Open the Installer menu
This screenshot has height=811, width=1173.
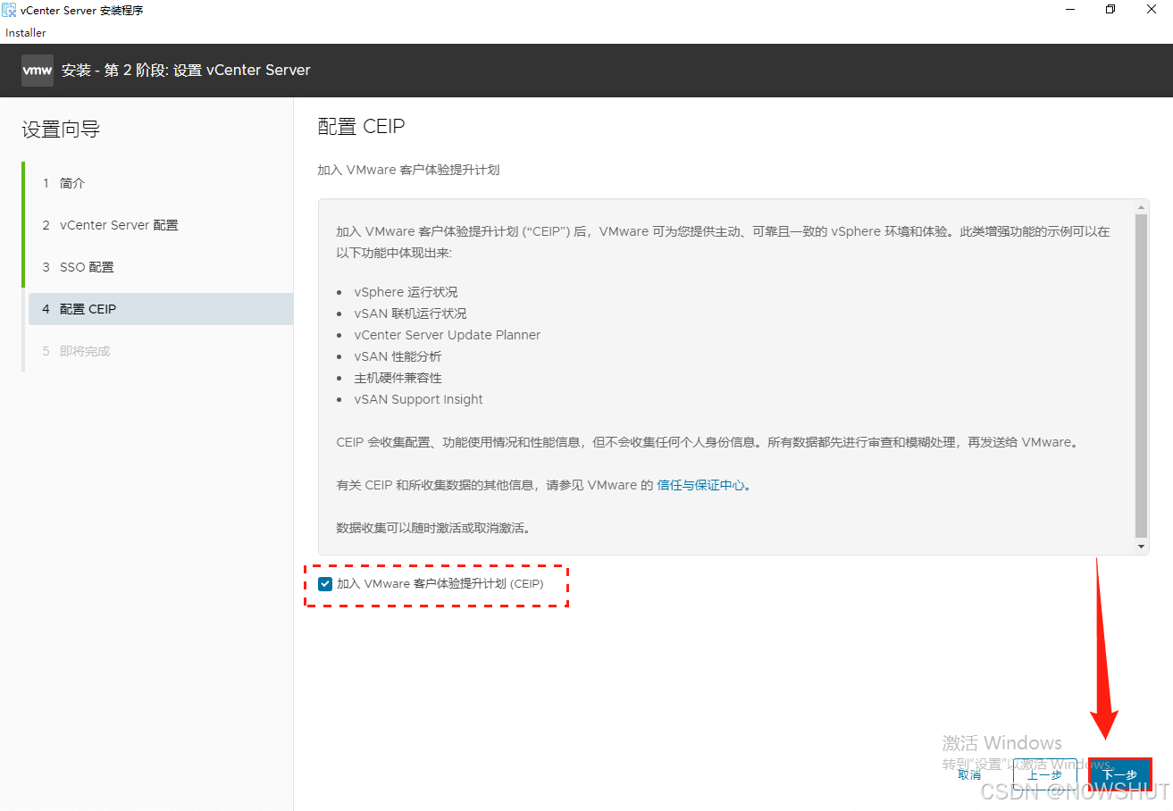[26, 33]
